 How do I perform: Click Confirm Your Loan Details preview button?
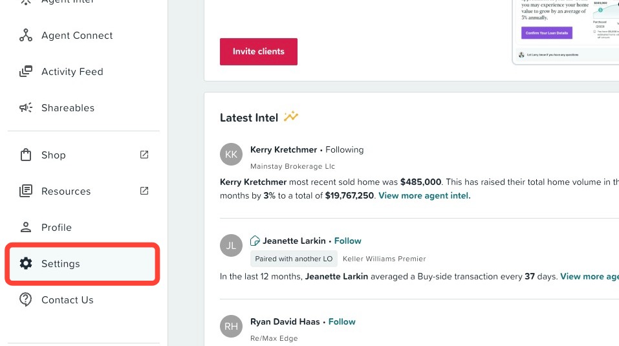coord(547,33)
